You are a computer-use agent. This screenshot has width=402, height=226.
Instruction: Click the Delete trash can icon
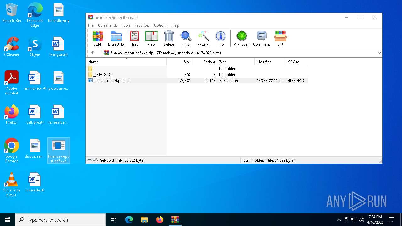[169, 38]
